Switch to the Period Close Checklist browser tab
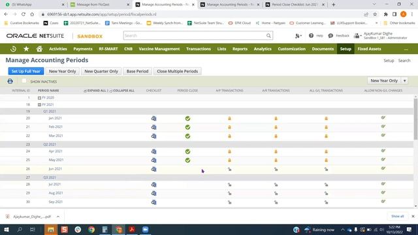 (x=295, y=5)
